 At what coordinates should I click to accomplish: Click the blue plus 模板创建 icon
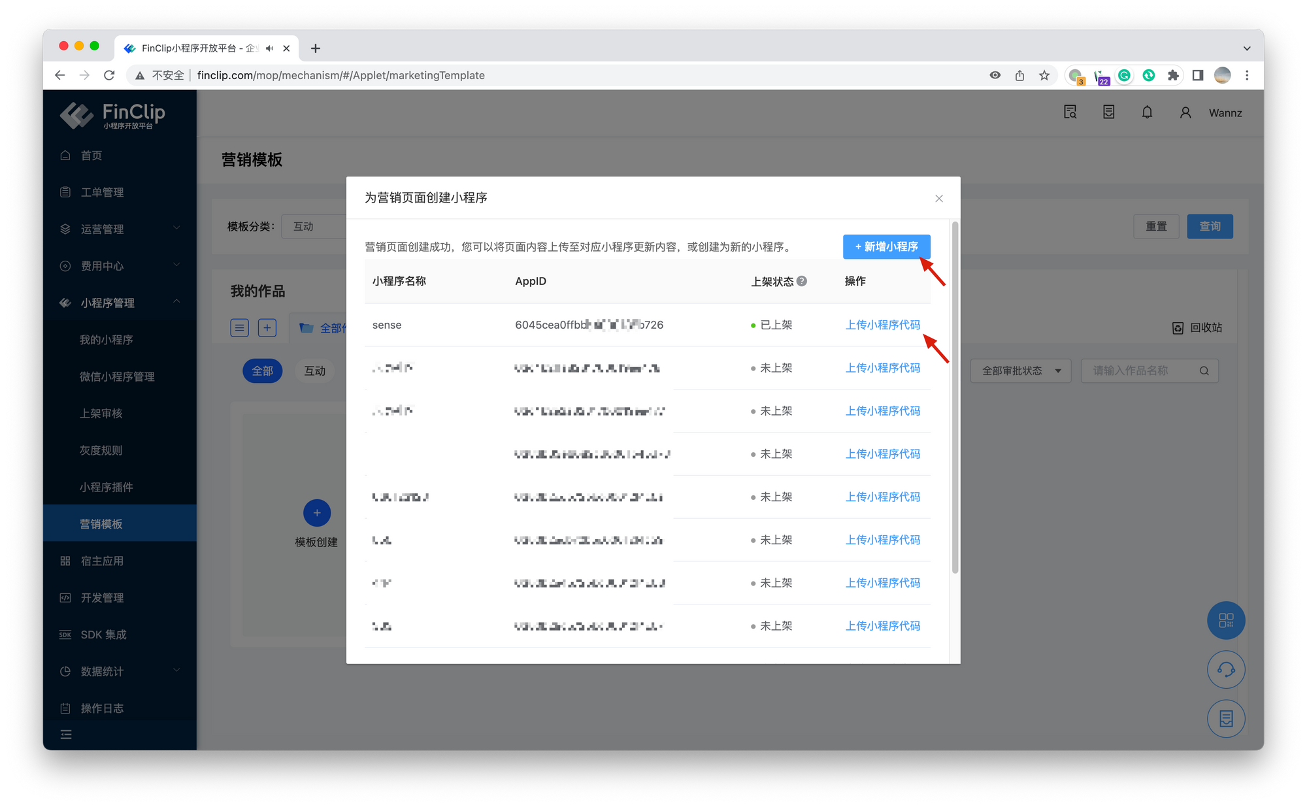point(317,513)
